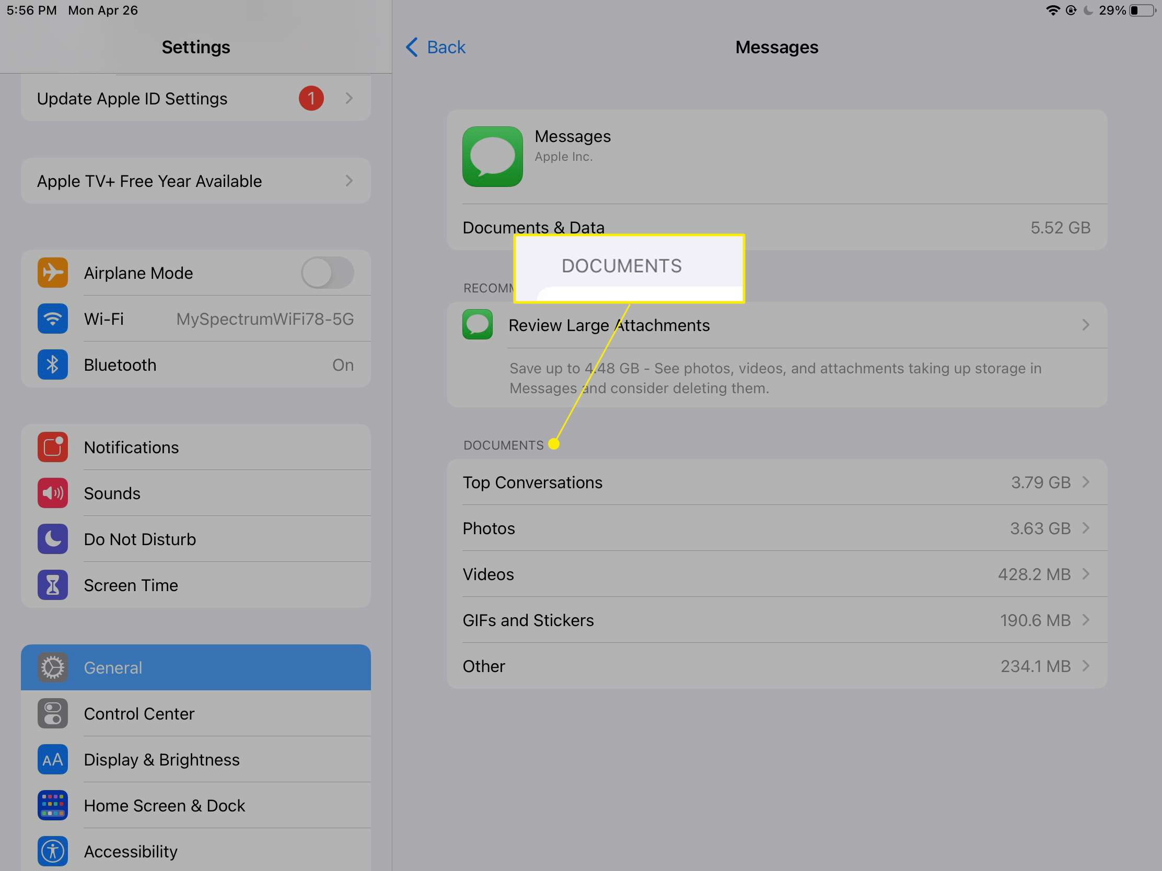The height and width of the screenshot is (871, 1162).
Task: Tap the Airplane Mode icon
Action: click(53, 273)
